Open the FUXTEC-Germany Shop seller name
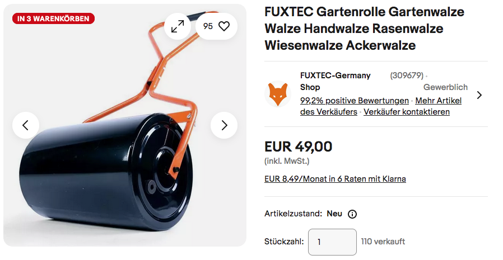This screenshot has width=503, height=260. pos(335,81)
